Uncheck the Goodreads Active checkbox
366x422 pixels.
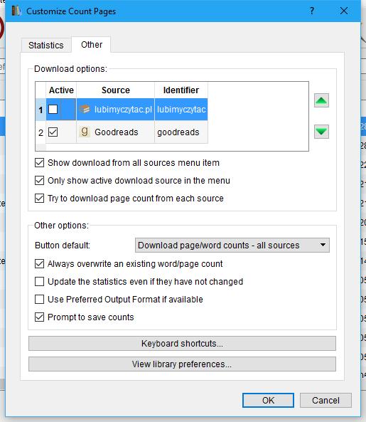pos(53,132)
